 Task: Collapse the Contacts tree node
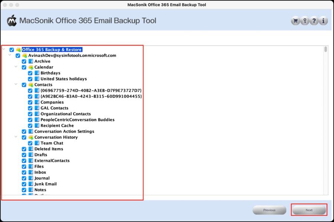coord(16,84)
